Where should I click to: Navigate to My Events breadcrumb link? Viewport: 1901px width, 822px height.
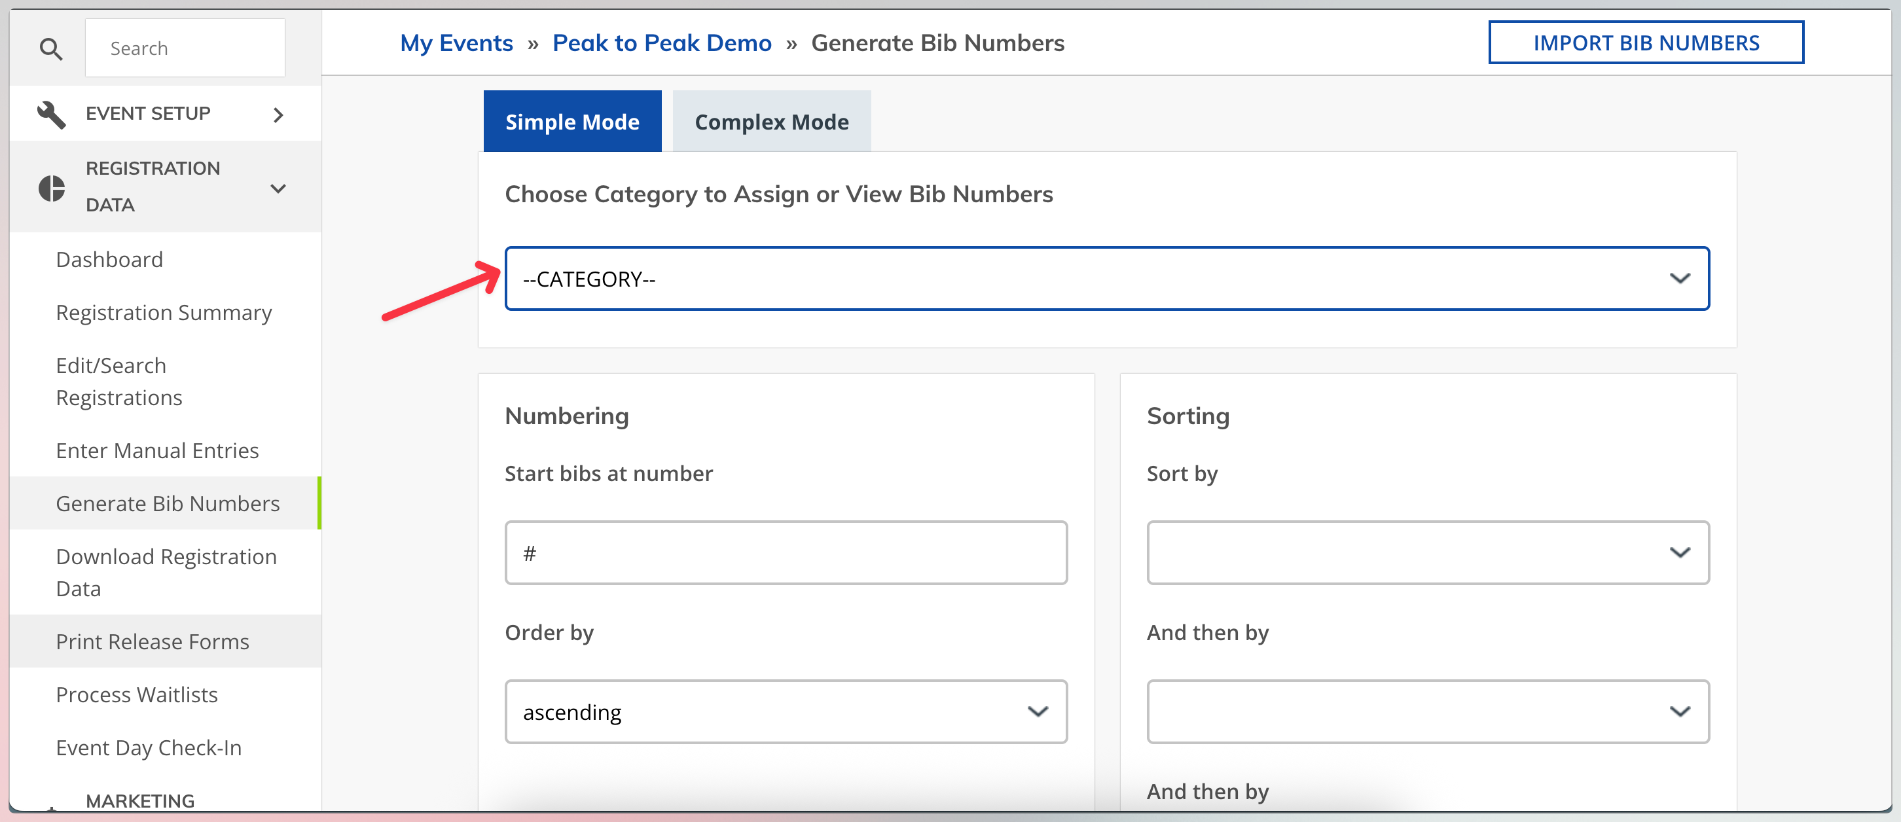[456, 42]
